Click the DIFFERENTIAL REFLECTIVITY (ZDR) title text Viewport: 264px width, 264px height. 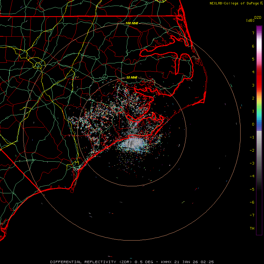click(x=92, y=262)
